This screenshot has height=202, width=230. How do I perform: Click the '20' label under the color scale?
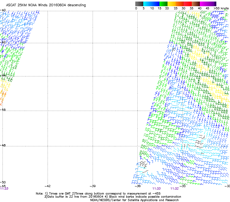[167, 8]
